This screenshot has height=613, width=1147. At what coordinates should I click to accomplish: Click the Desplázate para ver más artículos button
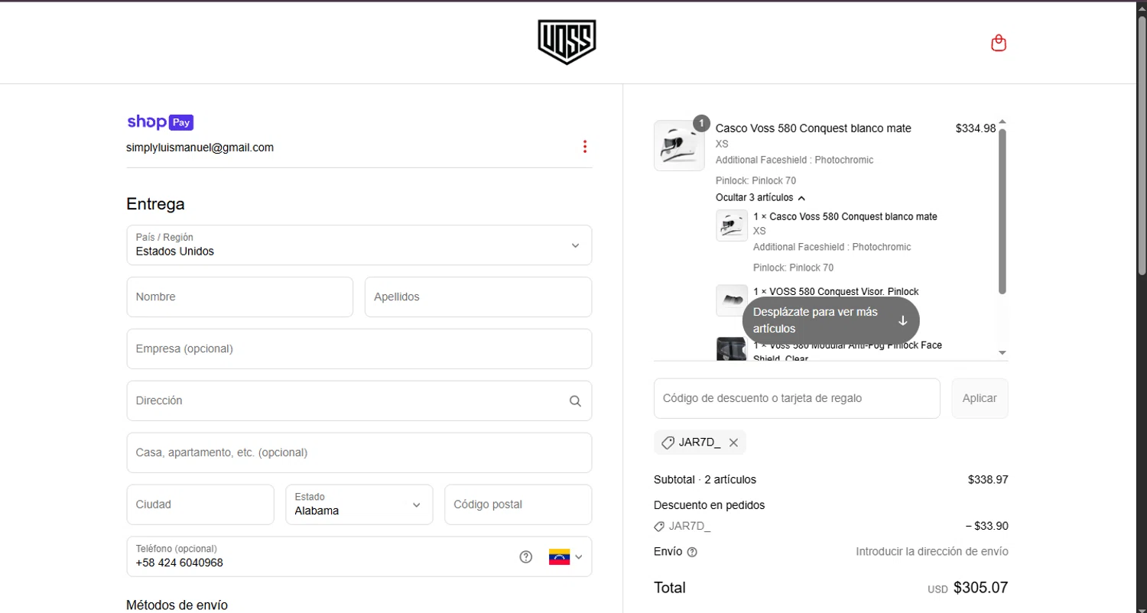click(x=830, y=320)
